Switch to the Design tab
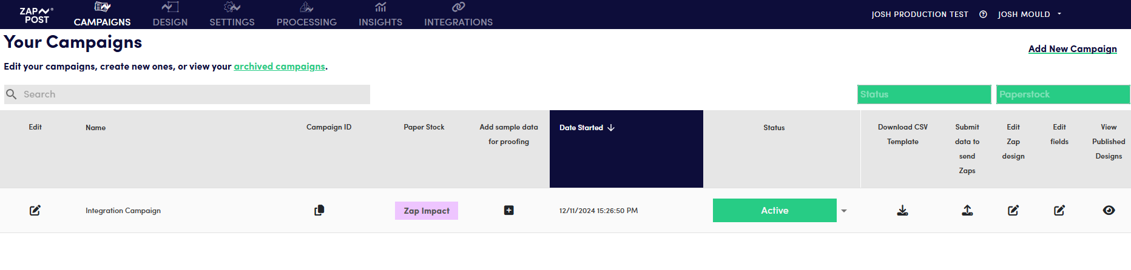Viewport: 1131px width, 270px height. (x=170, y=15)
